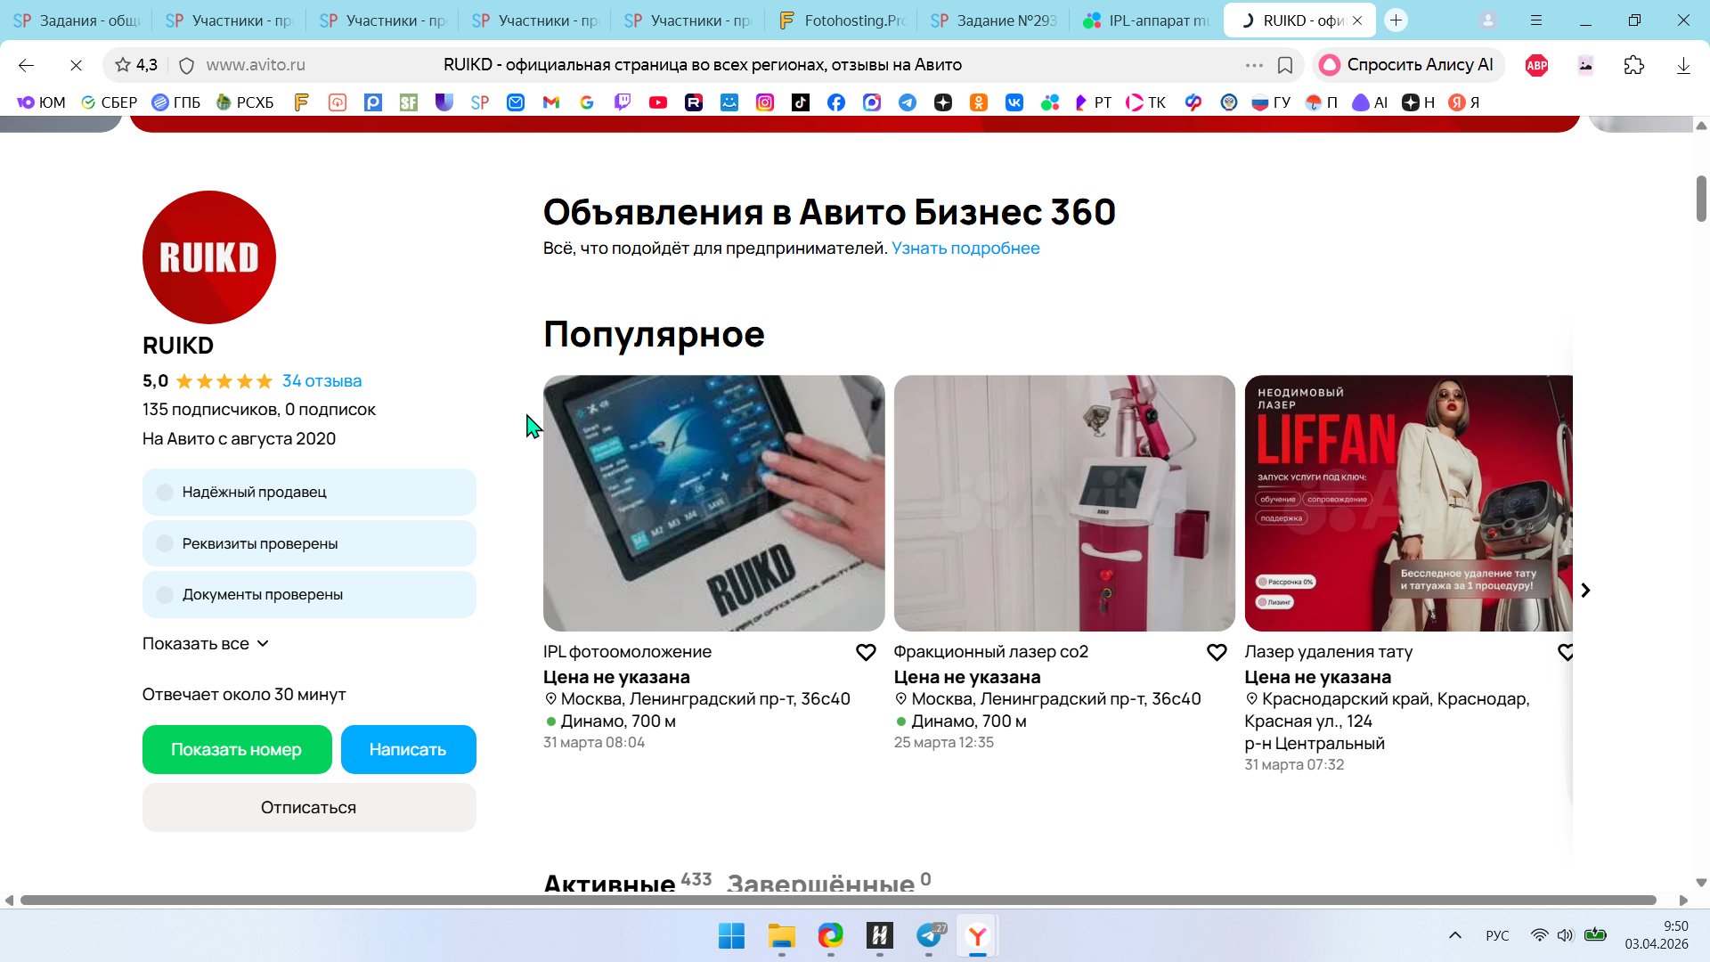Show hidden system tray icons chevron
The width and height of the screenshot is (1710, 962).
click(x=1454, y=935)
